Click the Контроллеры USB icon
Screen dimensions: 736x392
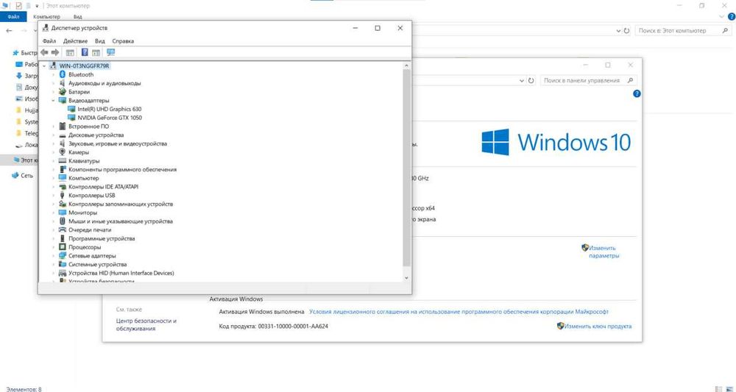(x=63, y=195)
